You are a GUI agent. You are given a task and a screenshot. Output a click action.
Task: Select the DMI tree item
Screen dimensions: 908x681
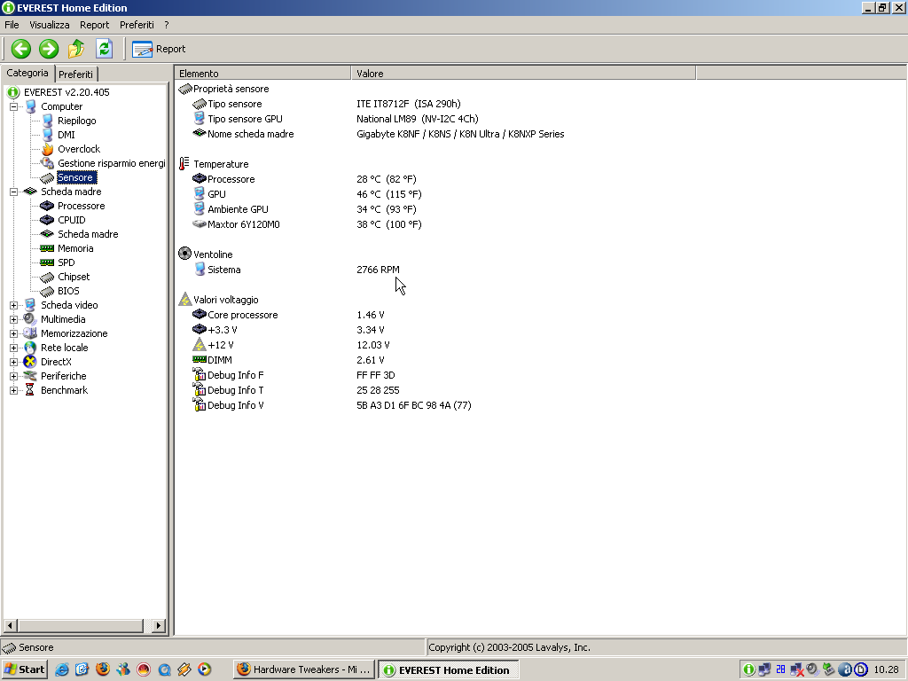coord(66,135)
